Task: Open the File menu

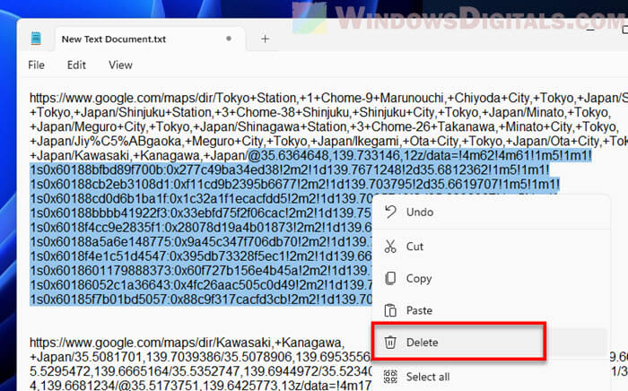Action: pos(36,65)
